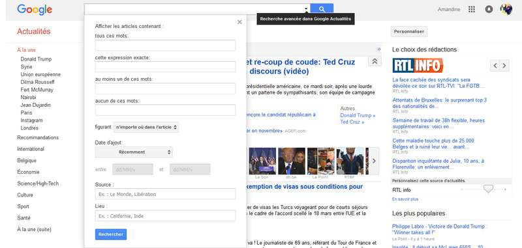
Task: Click the main Google search box
Action: [x=194, y=9]
